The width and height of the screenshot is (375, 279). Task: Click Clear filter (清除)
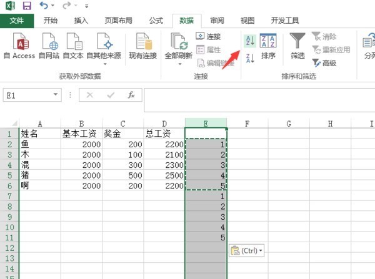click(x=324, y=37)
